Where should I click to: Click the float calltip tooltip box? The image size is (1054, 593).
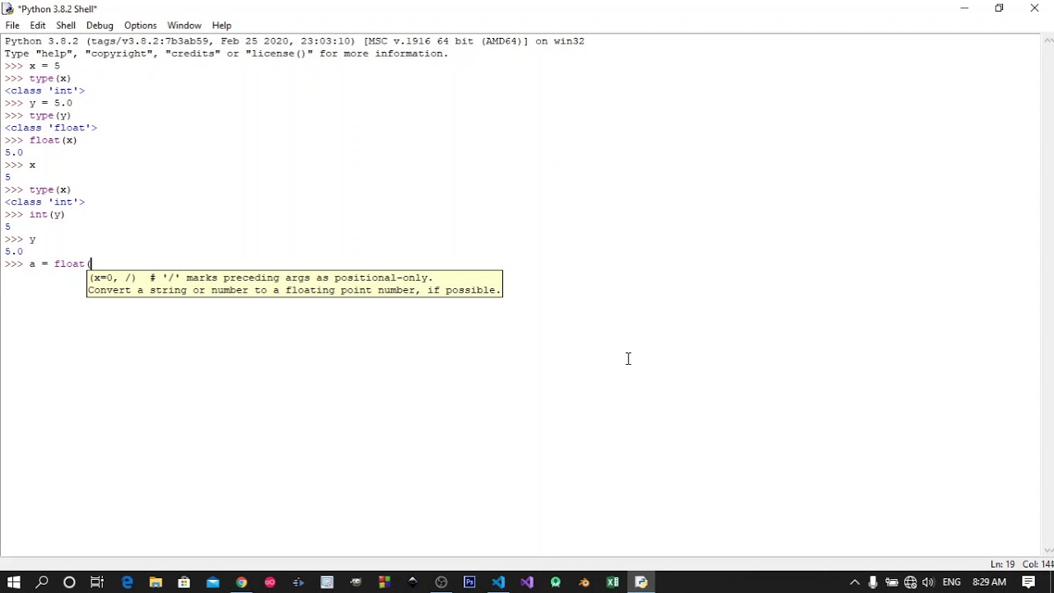(x=295, y=283)
